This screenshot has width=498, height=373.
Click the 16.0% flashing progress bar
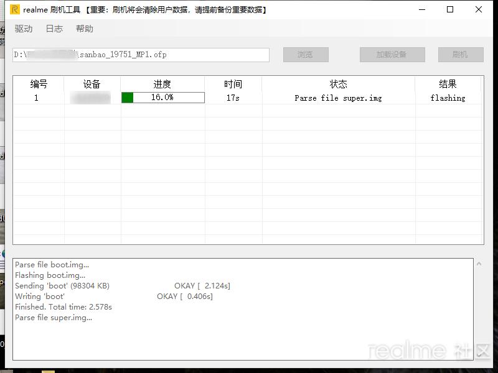coord(162,97)
